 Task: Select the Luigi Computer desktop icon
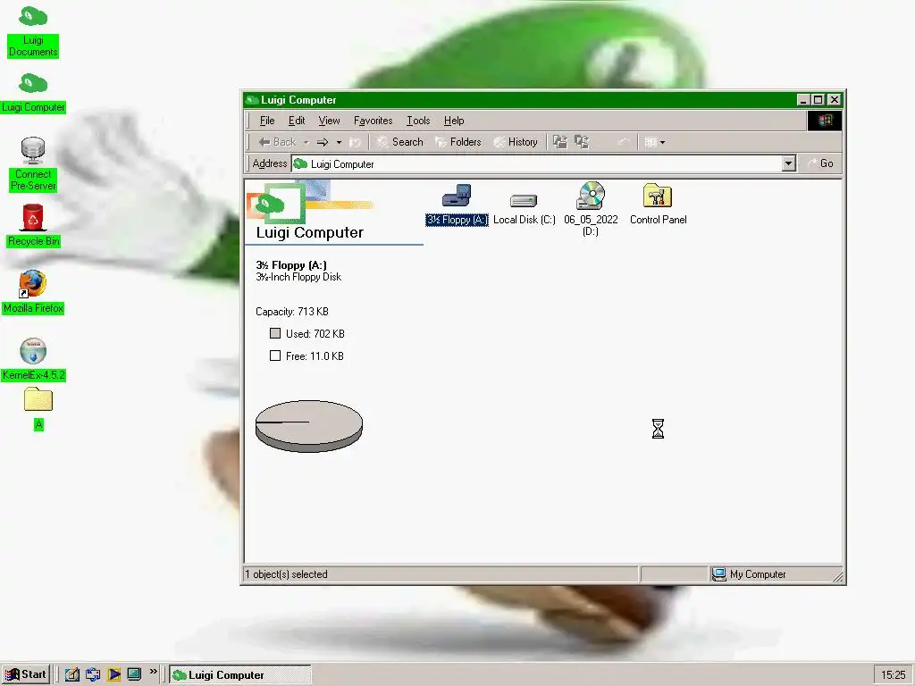33,93
